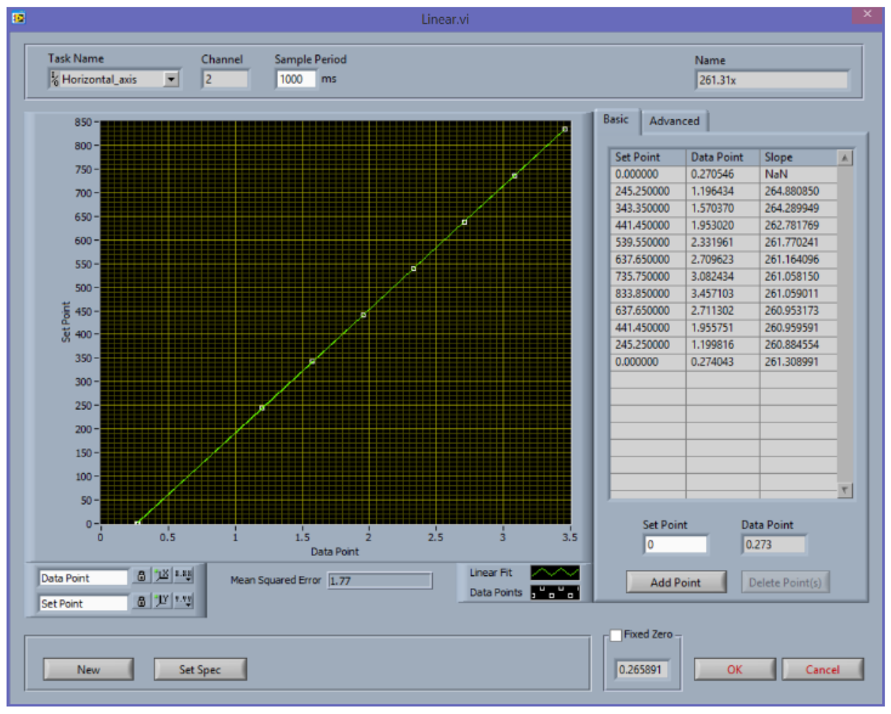Select the 441.450000 Set Point table row with slope 262.781769
This screenshot has width=891, height=714.
[x=642, y=225]
